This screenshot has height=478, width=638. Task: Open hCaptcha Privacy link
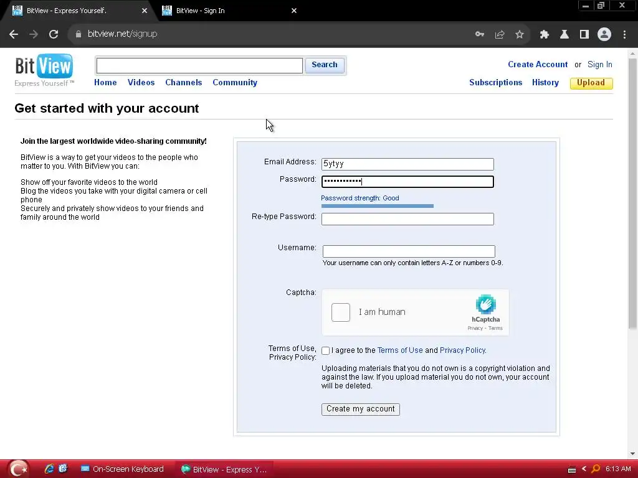(x=475, y=329)
